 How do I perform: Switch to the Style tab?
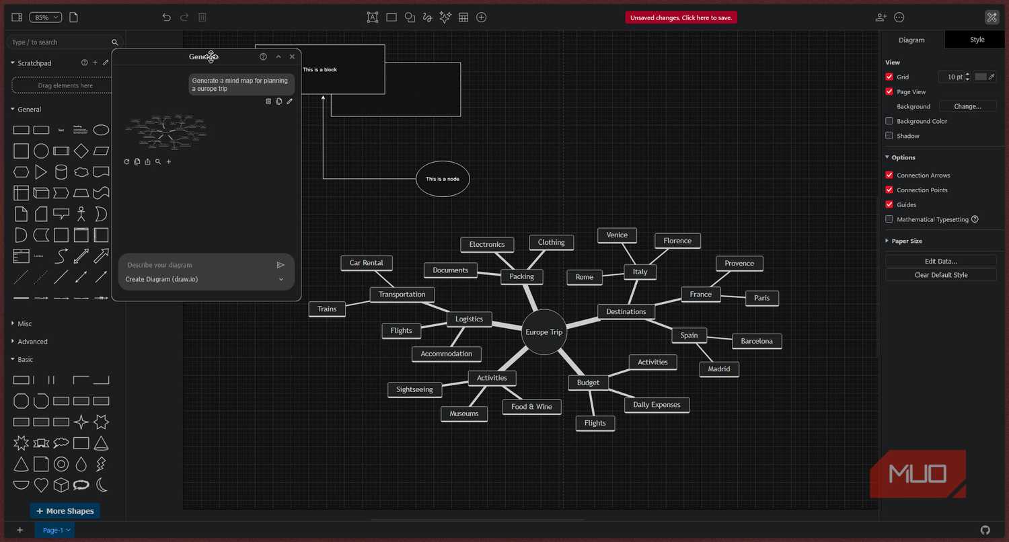(977, 40)
